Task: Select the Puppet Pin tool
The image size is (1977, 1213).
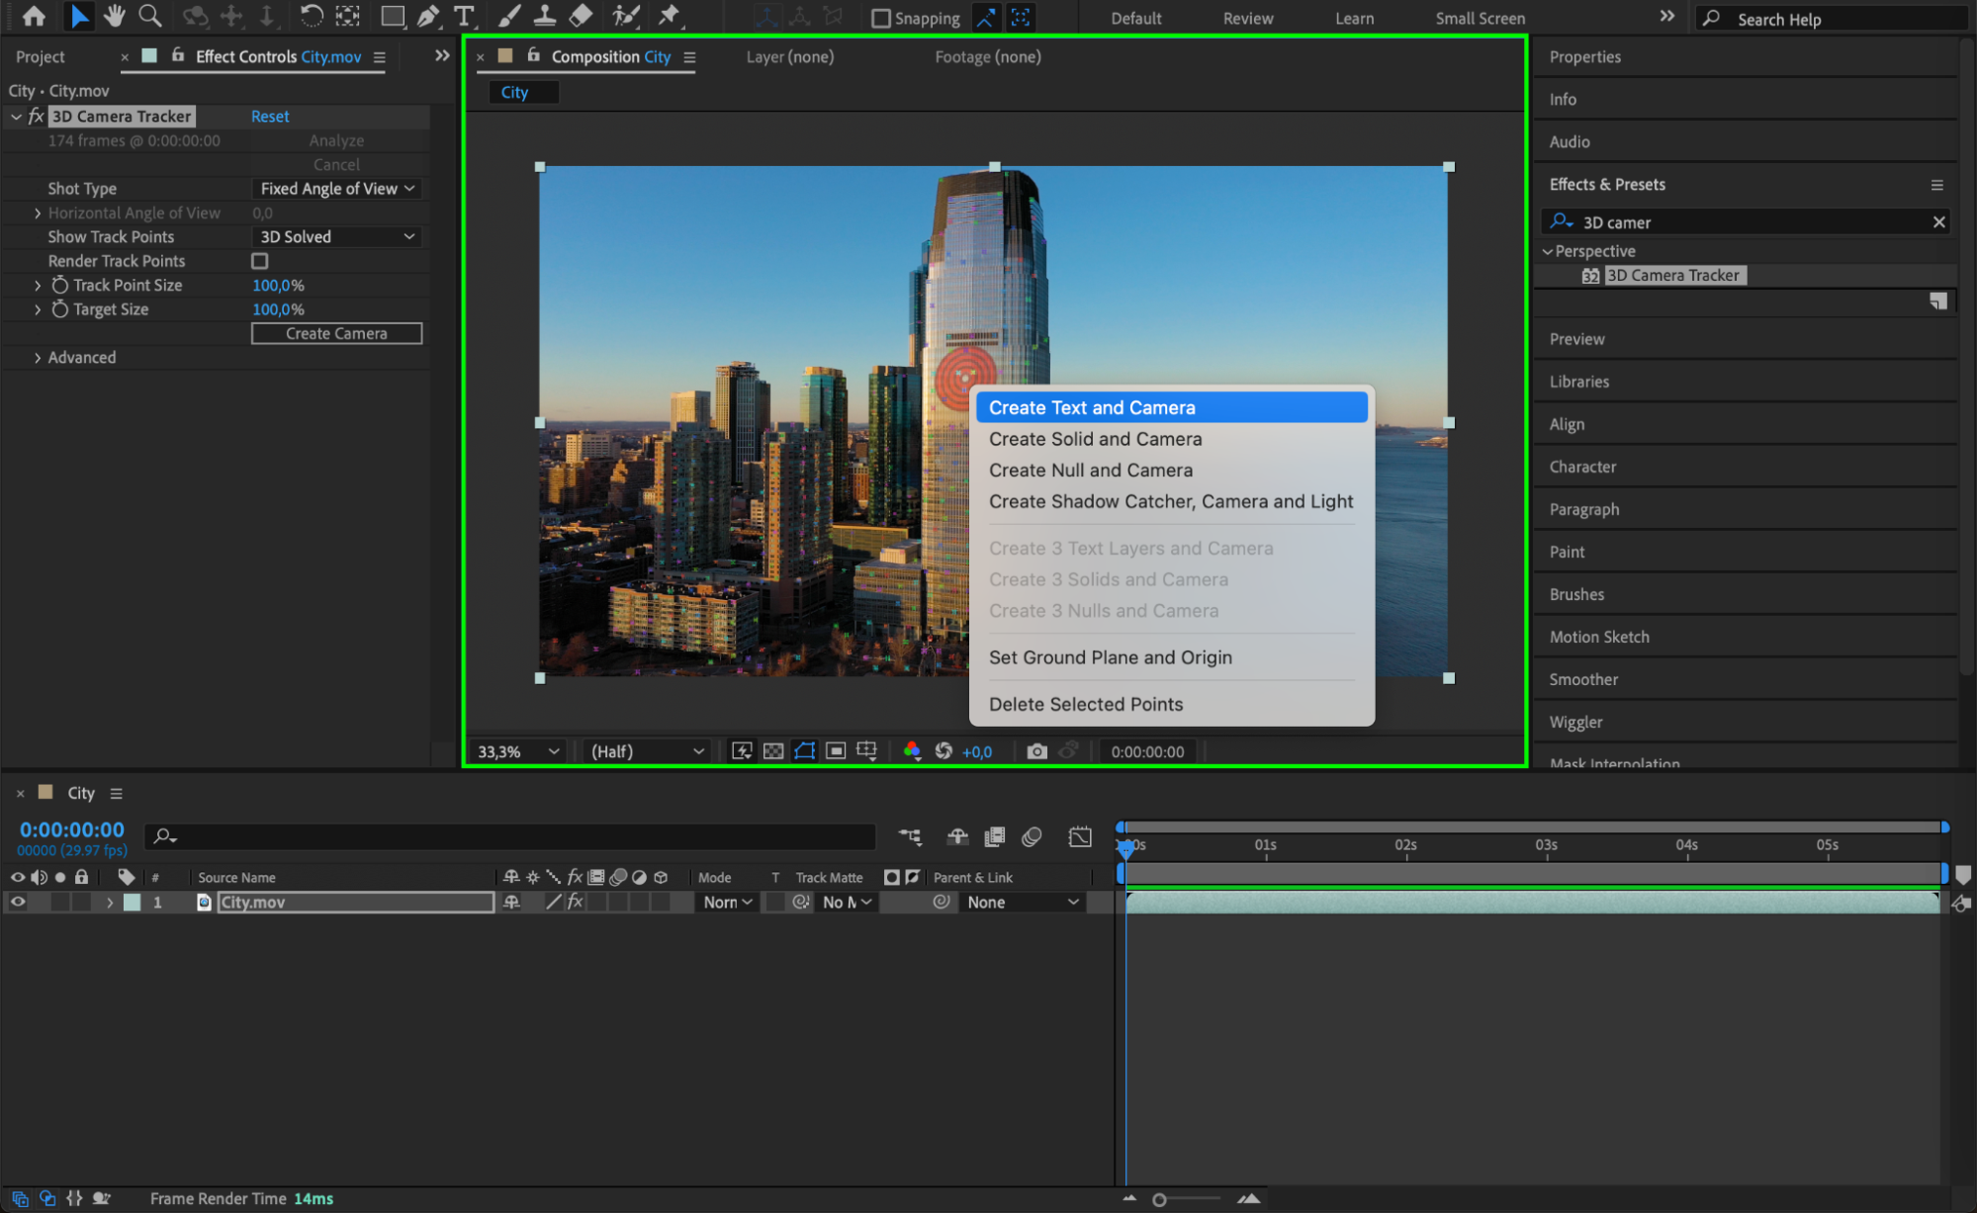Action: [x=670, y=16]
